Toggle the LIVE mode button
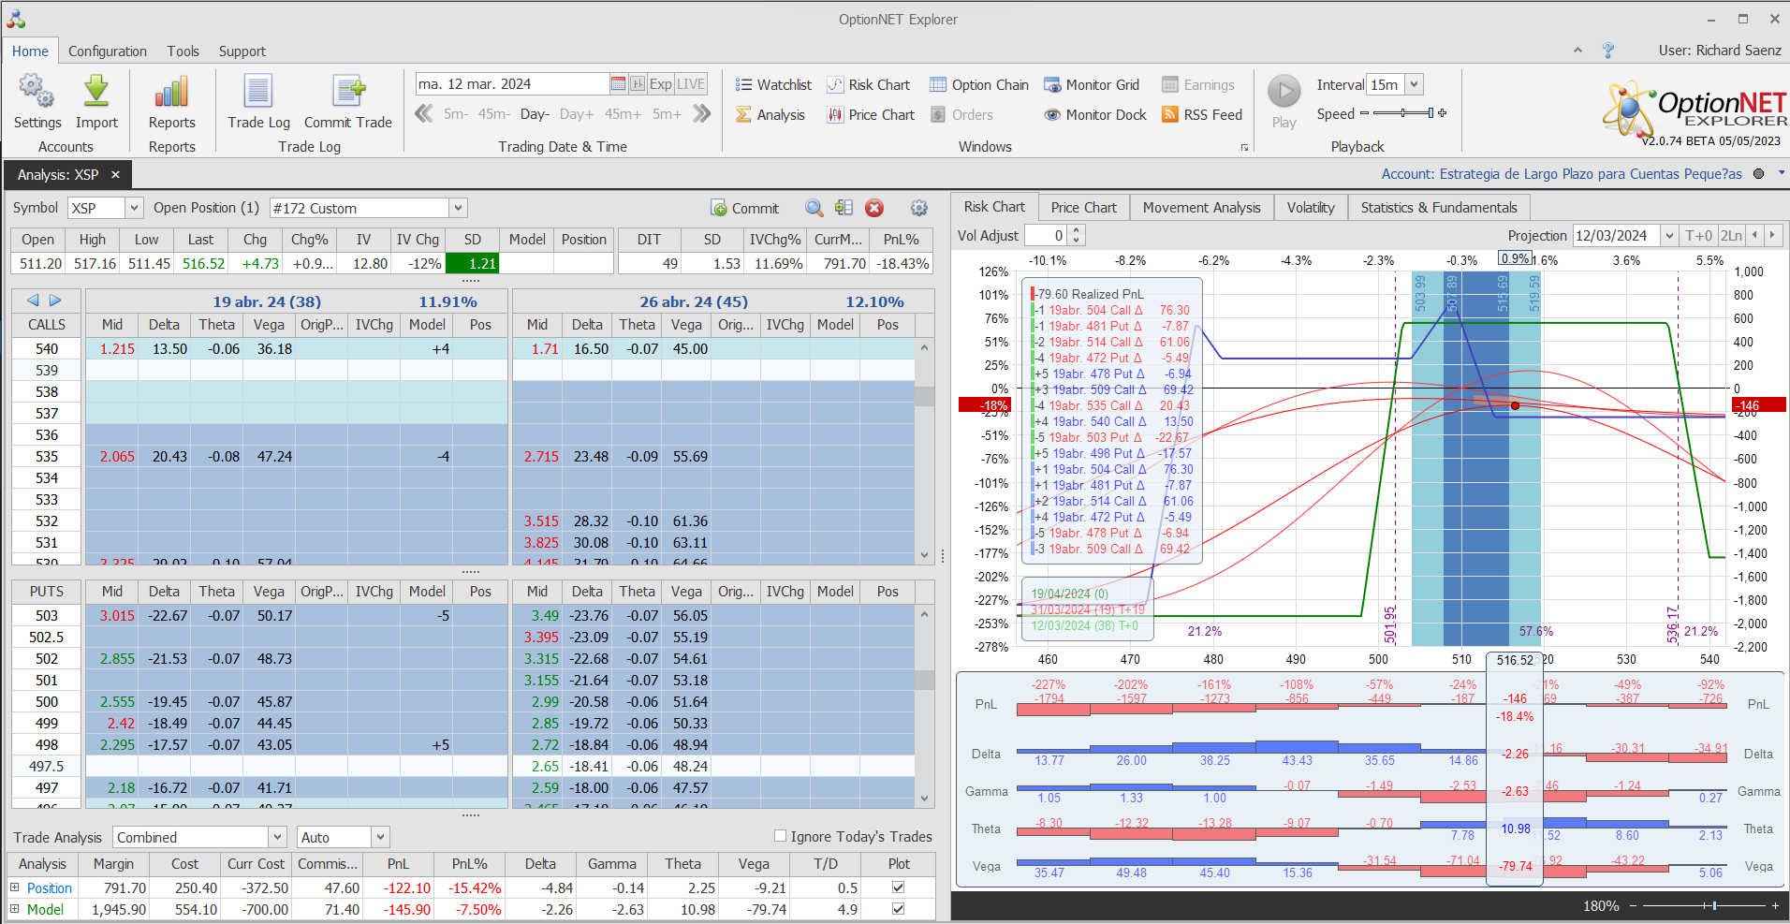 pyautogui.click(x=691, y=84)
